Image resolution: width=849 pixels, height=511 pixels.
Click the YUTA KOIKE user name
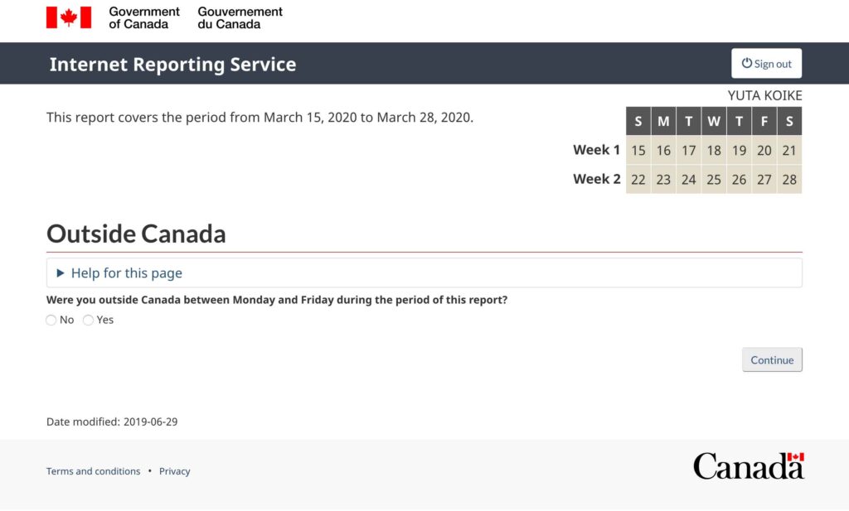764,95
